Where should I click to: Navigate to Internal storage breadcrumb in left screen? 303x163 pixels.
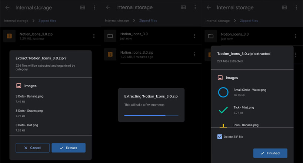16,21
